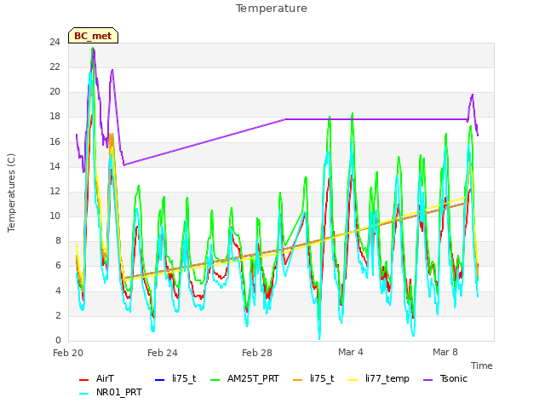The width and height of the screenshot is (545, 409).
Task: Click the yellow li77_temp legend swatch
Action: click(x=353, y=379)
